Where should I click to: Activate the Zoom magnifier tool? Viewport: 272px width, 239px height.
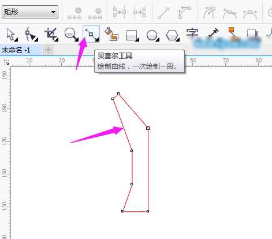[71, 34]
